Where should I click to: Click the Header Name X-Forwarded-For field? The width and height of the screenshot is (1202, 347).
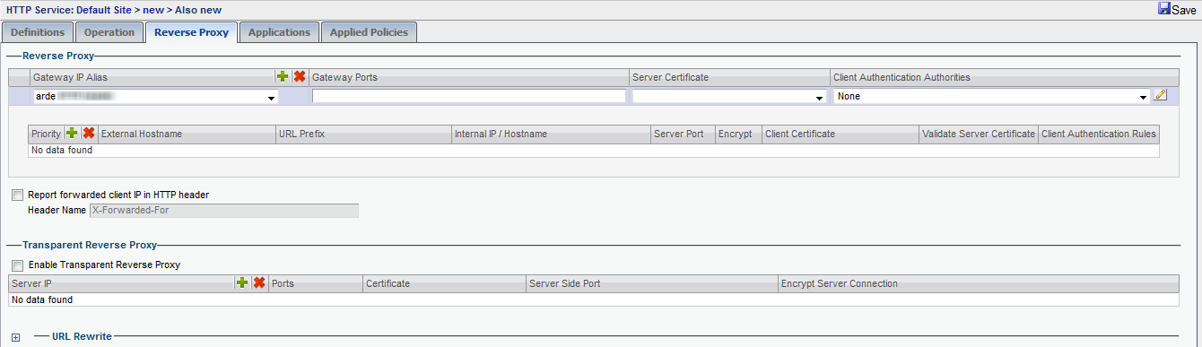coord(223,211)
